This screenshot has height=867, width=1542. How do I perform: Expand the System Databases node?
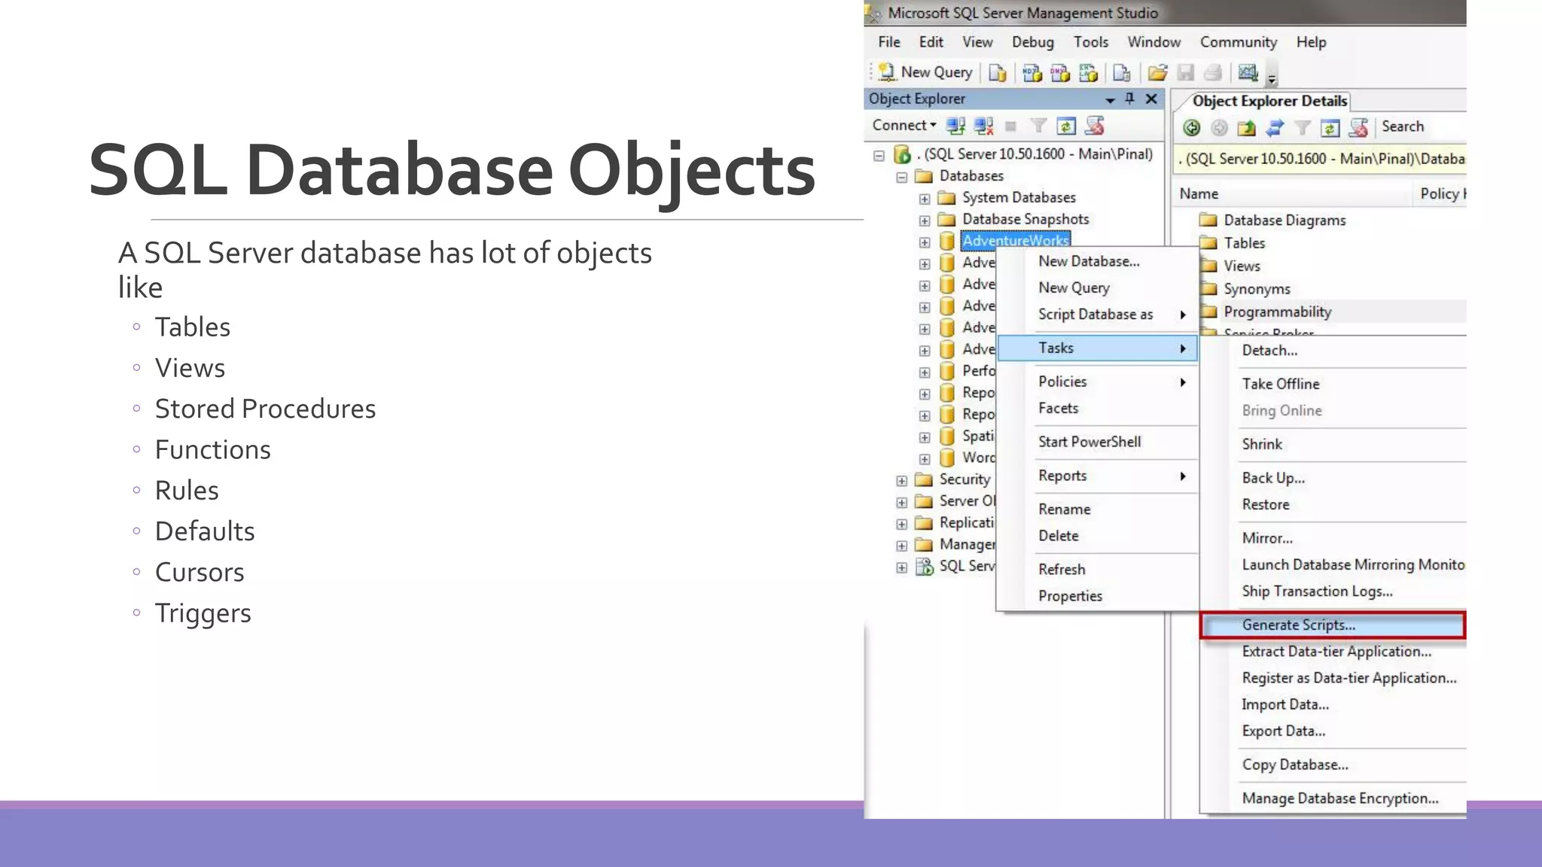click(x=925, y=199)
